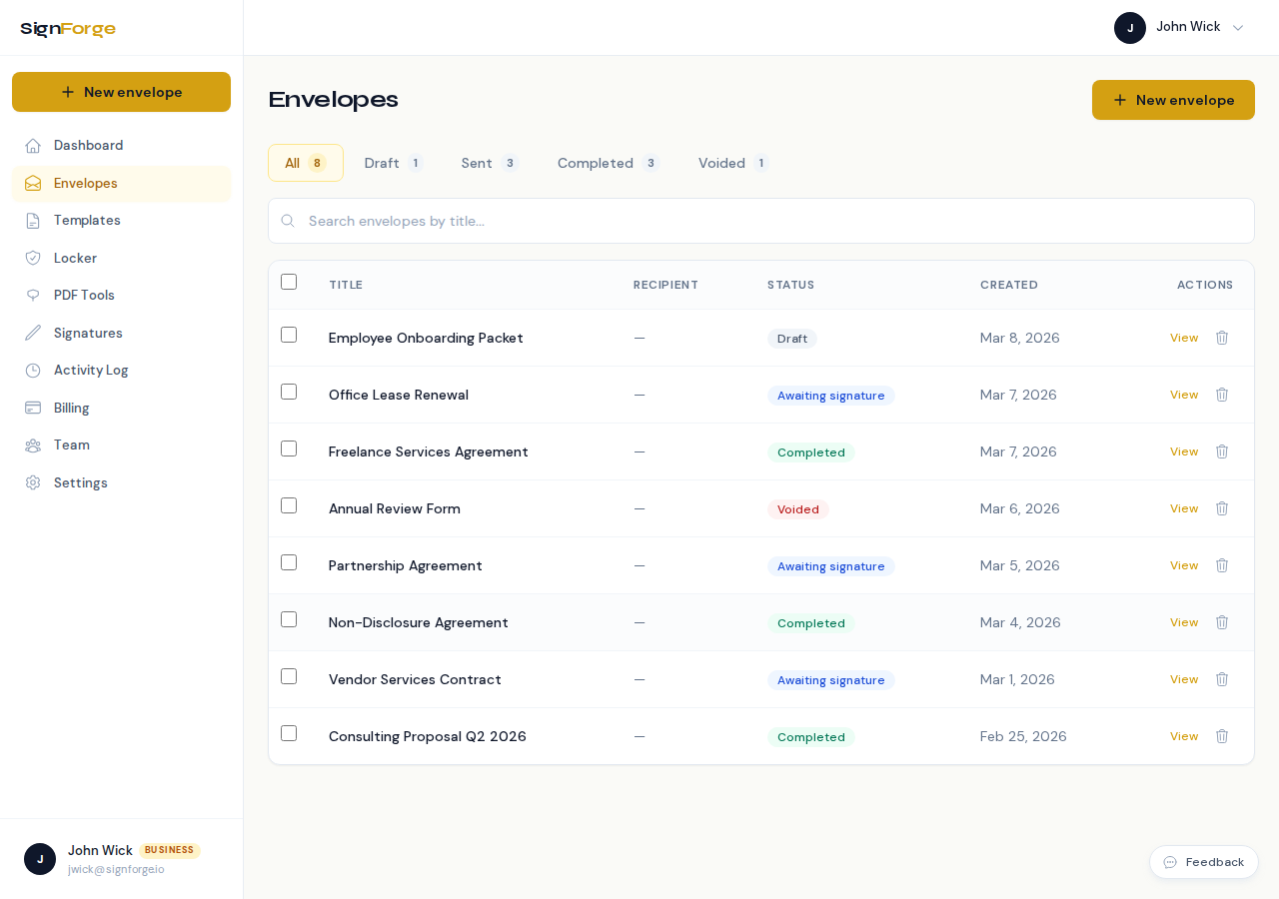Delete Vendor Services Contract via trash icon
The width and height of the screenshot is (1279, 899).
(x=1222, y=679)
